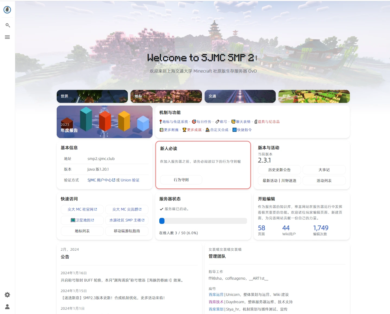This screenshot has height=314, width=390.
Task: Click the 公告 section heading
Action: click(65, 257)
